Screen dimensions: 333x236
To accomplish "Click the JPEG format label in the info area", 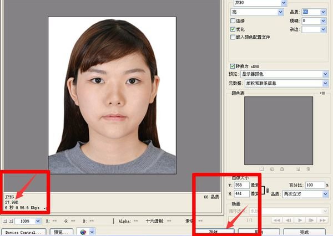I will coord(9,197).
